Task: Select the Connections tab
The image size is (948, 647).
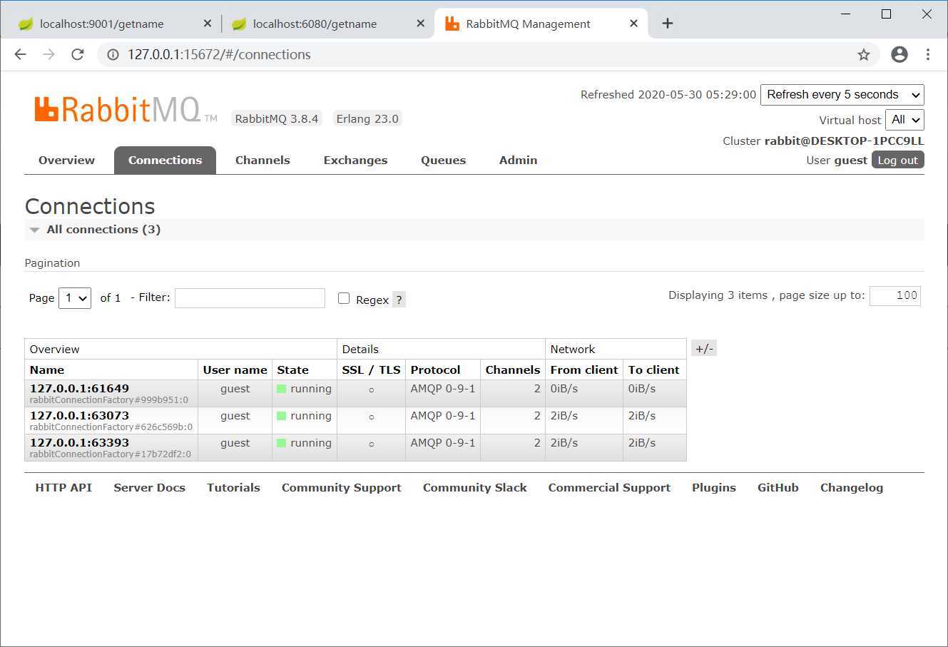Action: coord(165,161)
